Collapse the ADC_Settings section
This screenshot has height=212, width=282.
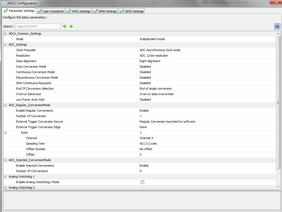(5, 45)
